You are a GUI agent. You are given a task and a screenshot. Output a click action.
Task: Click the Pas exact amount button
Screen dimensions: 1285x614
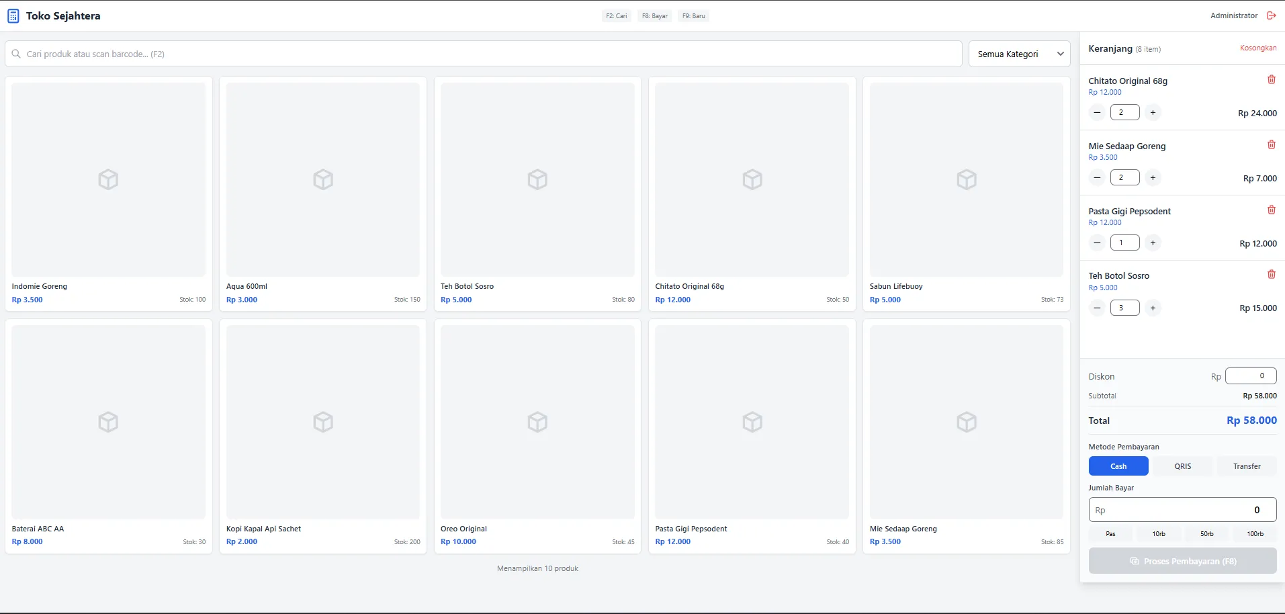(x=1110, y=534)
